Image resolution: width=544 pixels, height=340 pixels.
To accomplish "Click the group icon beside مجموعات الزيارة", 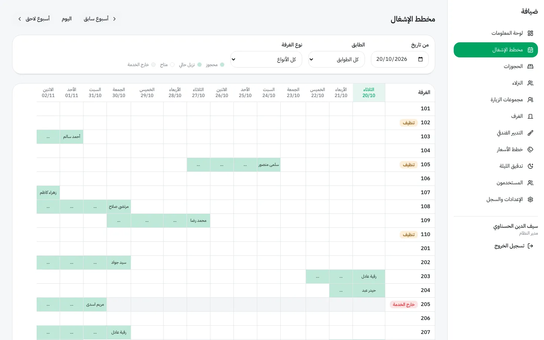I will tap(530, 100).
